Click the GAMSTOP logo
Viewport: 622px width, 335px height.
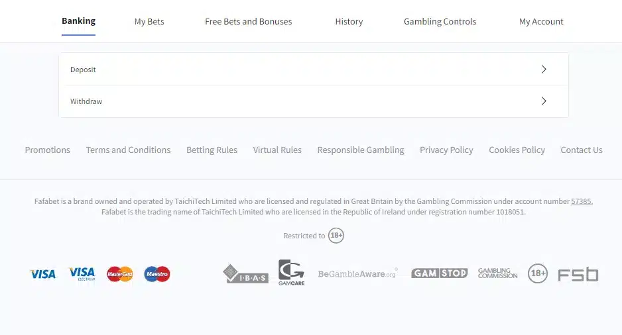(x=439, y=273)
